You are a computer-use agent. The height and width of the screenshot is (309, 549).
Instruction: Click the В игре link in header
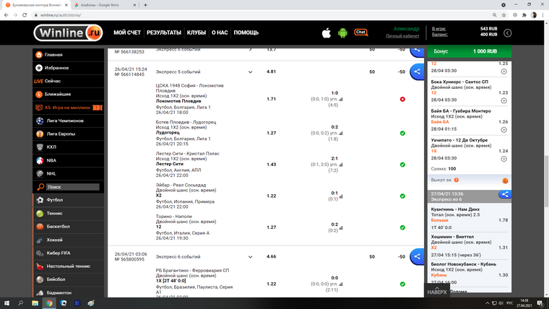[438, 29]
